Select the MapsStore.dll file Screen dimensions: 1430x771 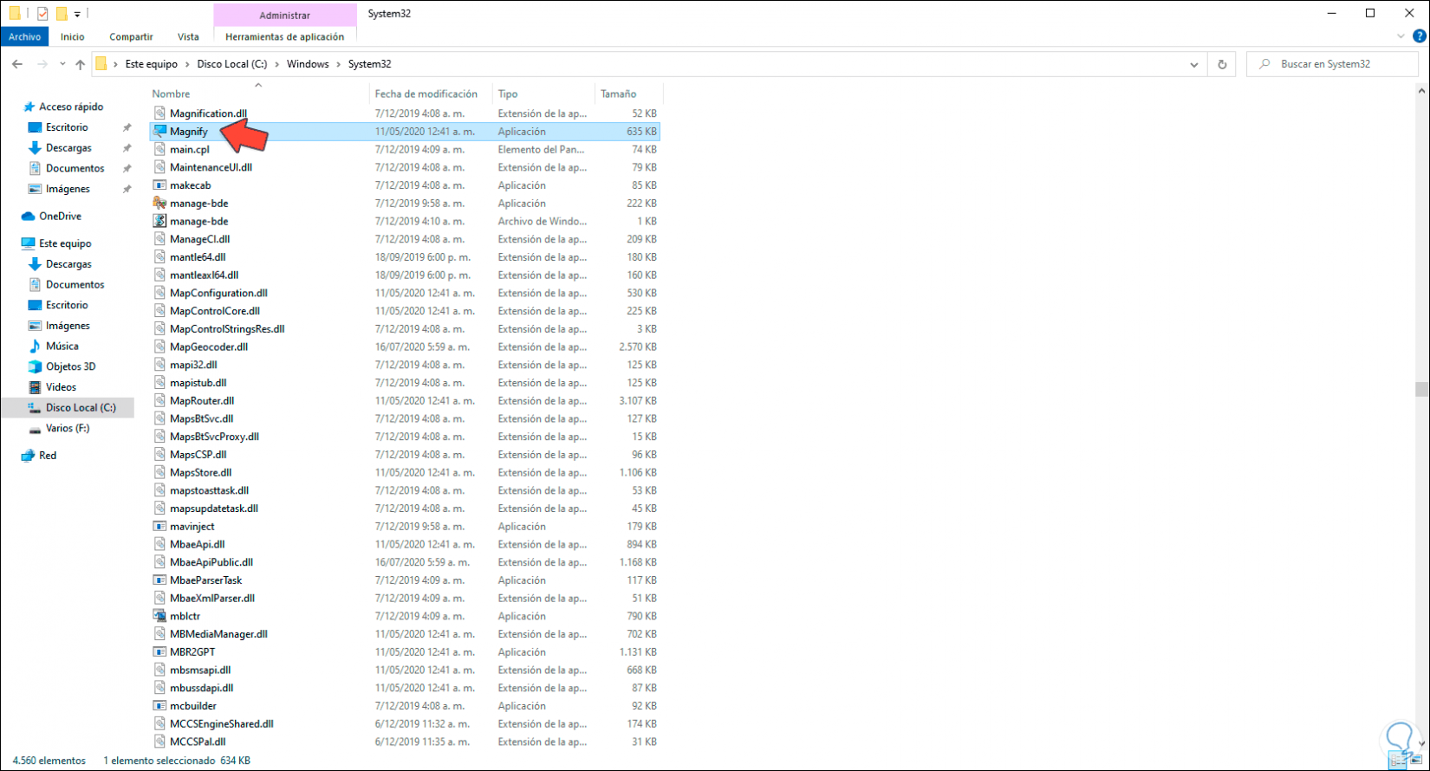[200, 473]
